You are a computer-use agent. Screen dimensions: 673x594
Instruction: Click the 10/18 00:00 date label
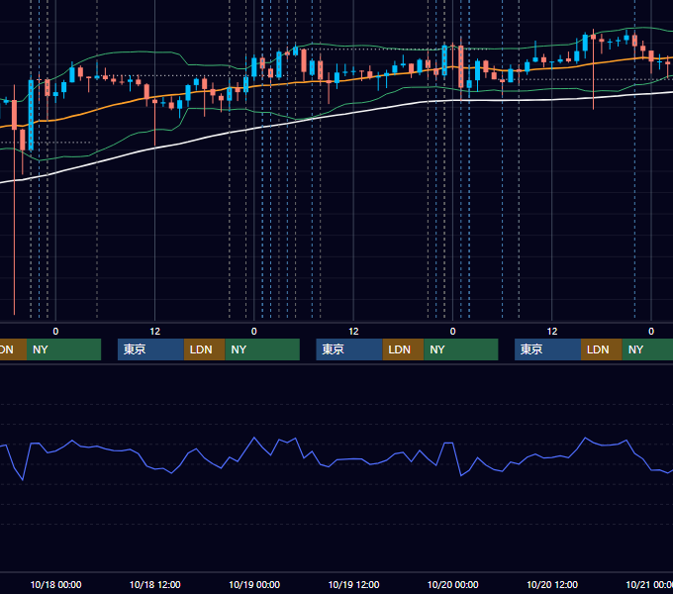[55, 584]
